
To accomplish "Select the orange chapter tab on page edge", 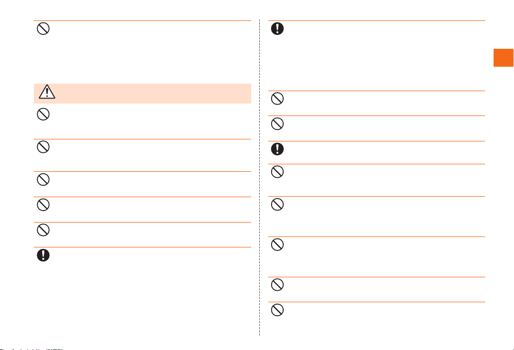I will (504, 58).
